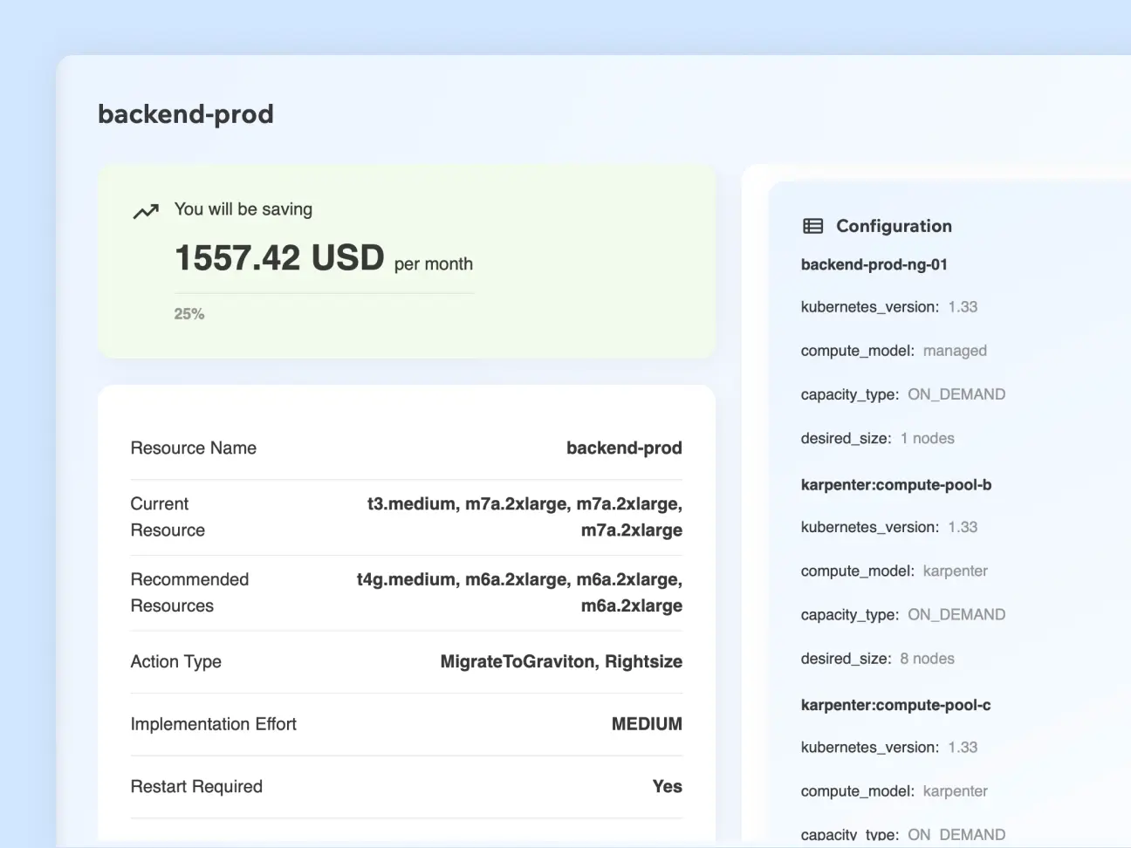Click the Restart Required label
The image size is (1131, 848).
click(x=196, y=787)
